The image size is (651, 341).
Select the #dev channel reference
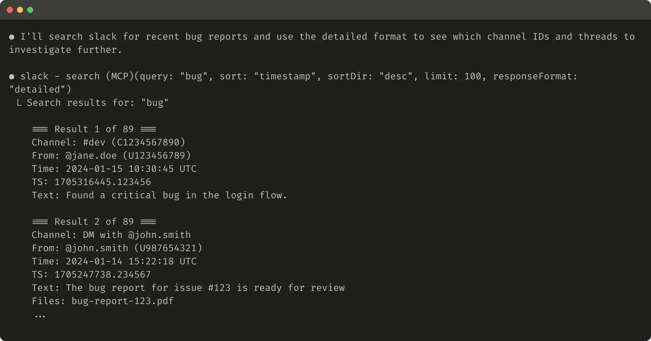(94, 142)
